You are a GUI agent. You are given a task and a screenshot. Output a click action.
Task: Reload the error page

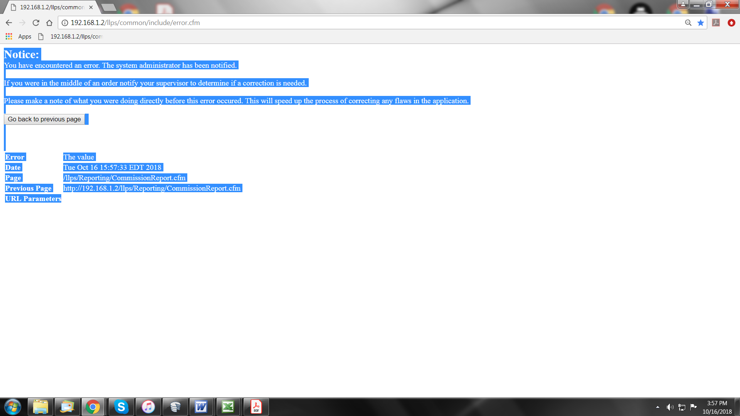(x=36, y=23)
